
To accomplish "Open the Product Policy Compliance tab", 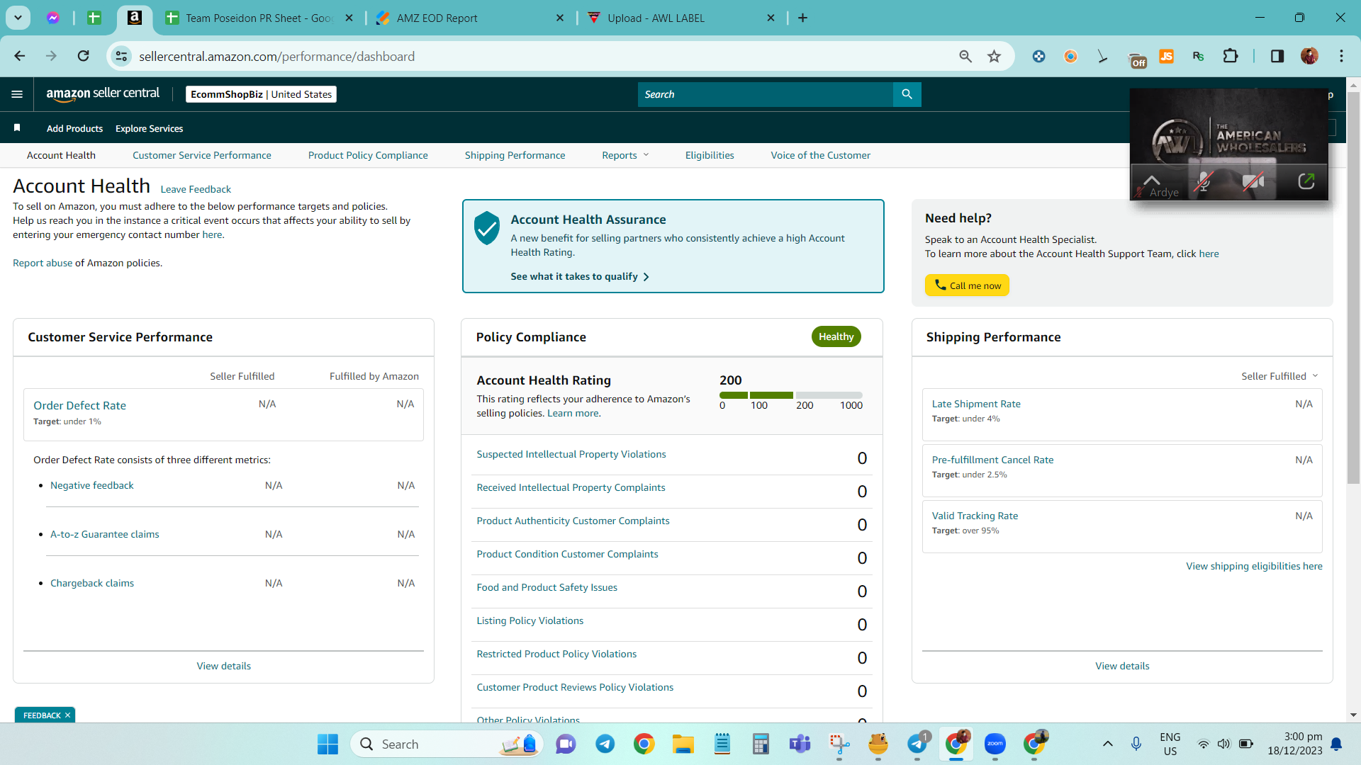I will click(368, 155).
